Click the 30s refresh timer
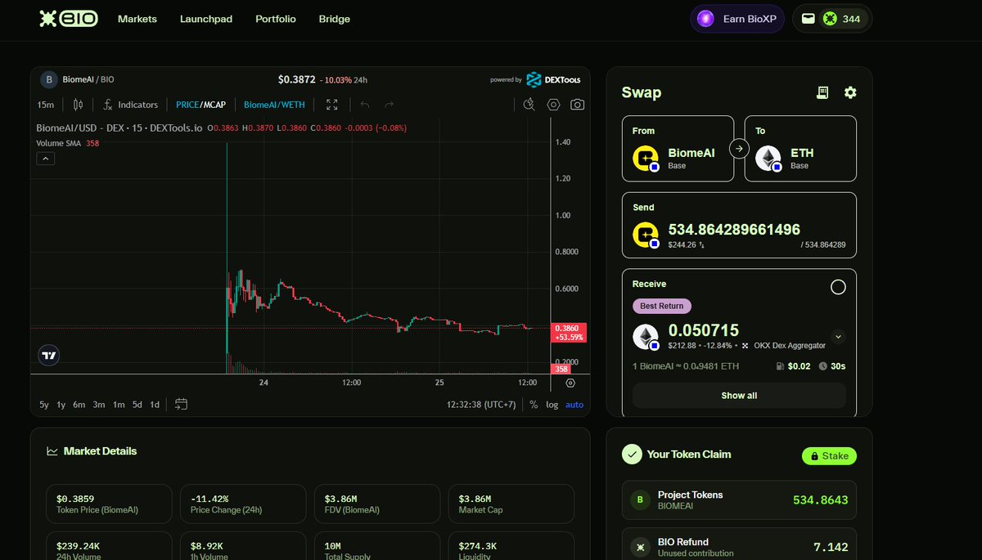 pyautogui.click(x=832, y=366)
